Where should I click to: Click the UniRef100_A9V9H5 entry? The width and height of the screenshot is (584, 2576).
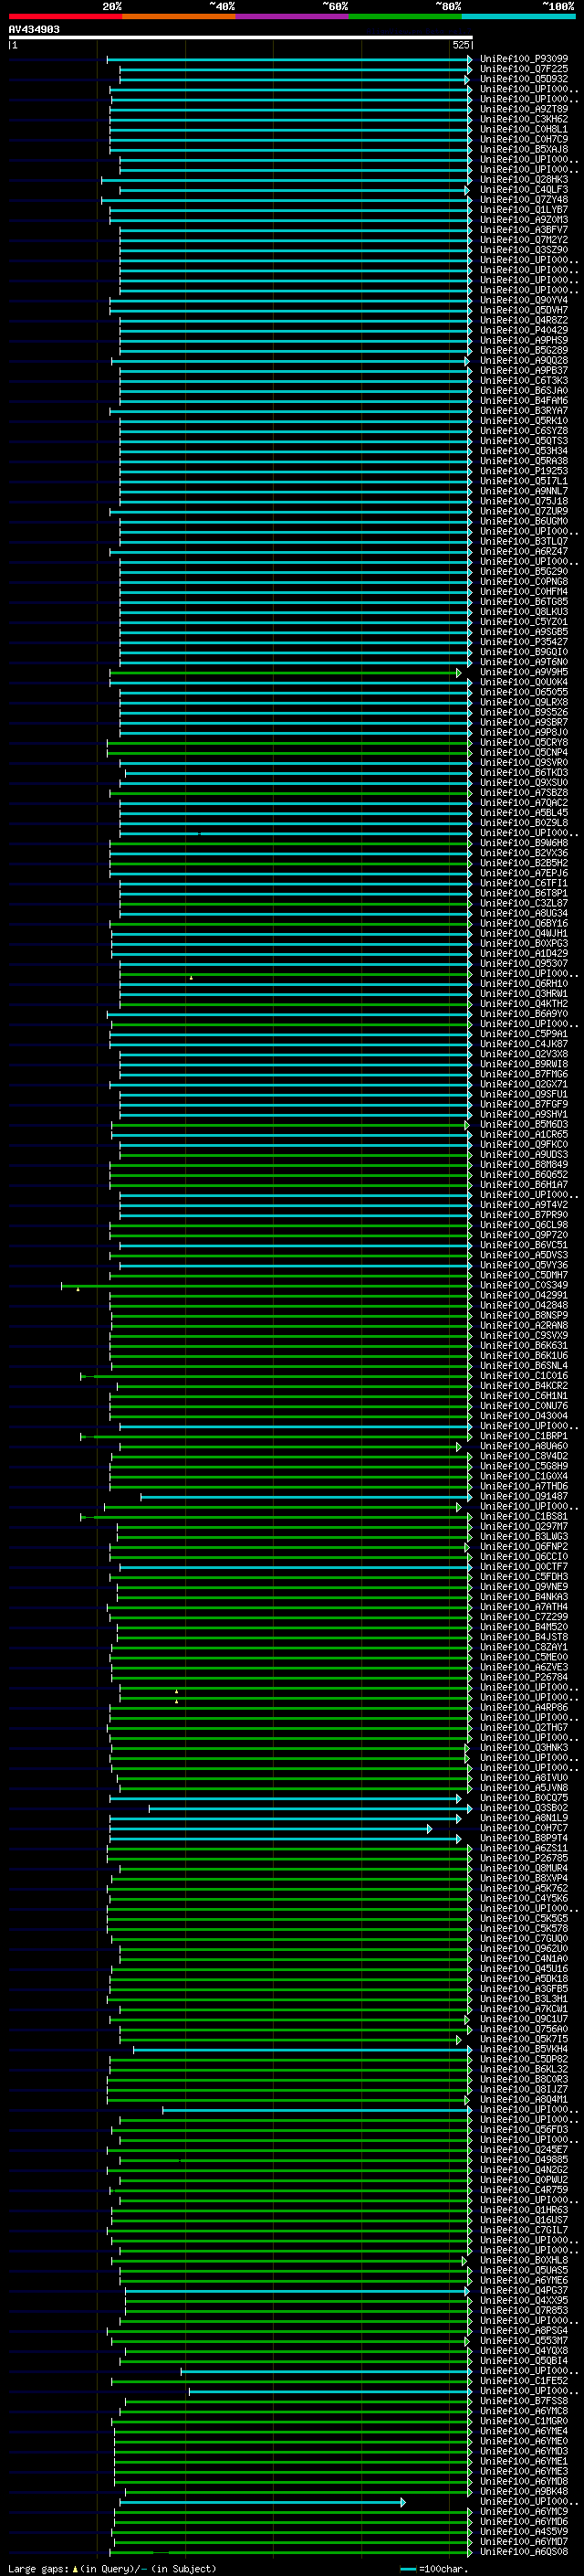pos(523,672)
